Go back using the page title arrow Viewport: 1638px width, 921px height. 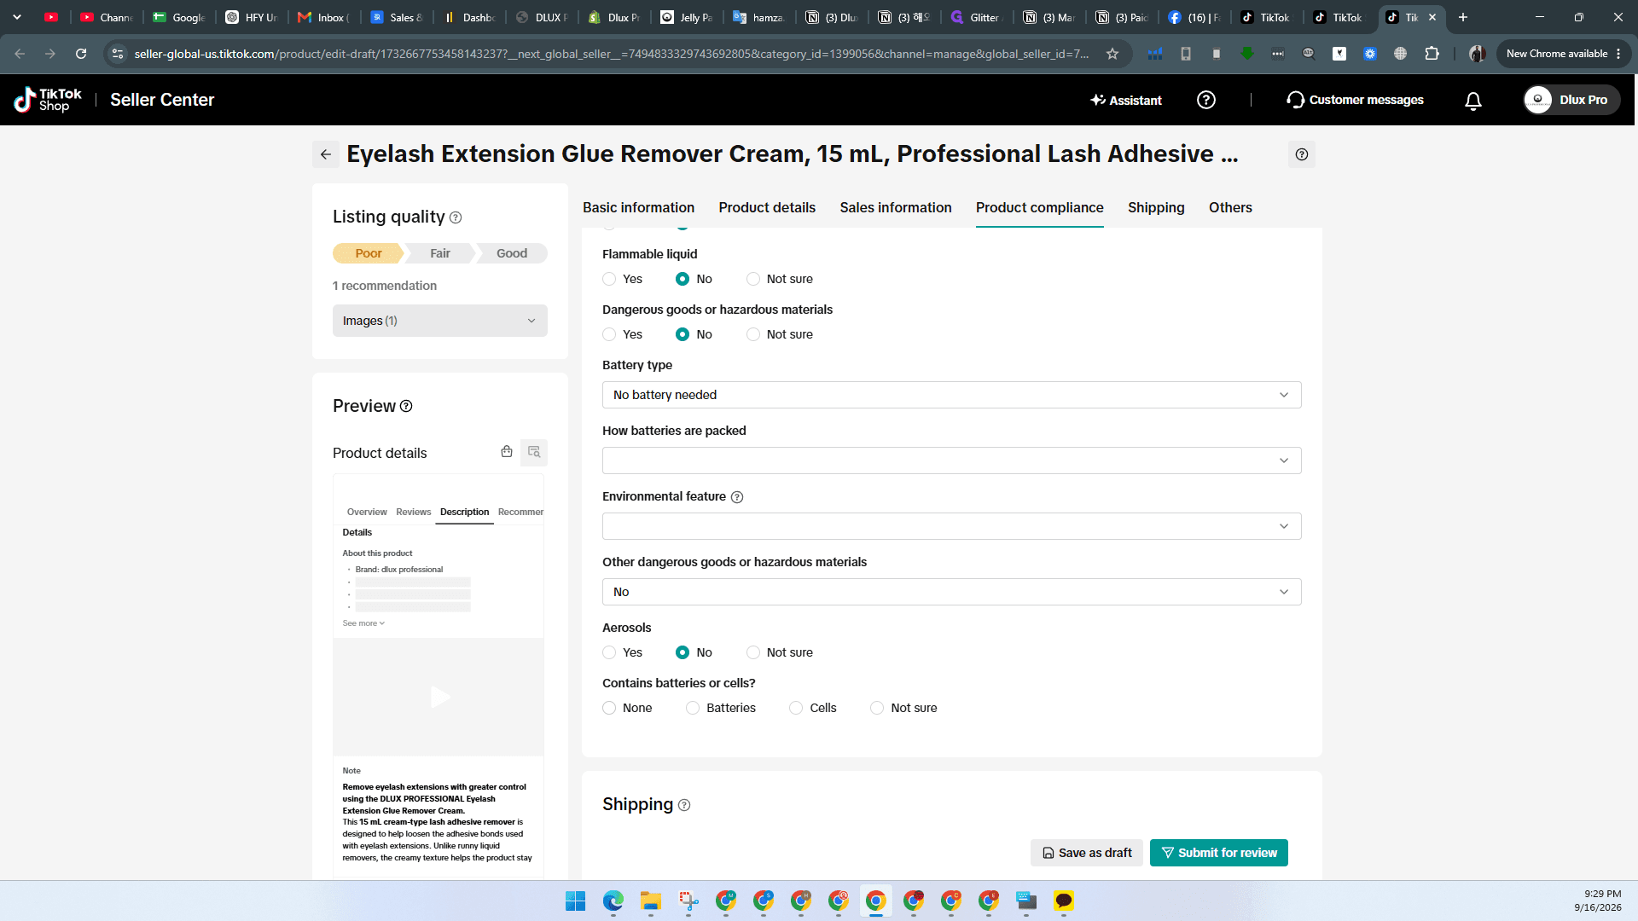326,154
